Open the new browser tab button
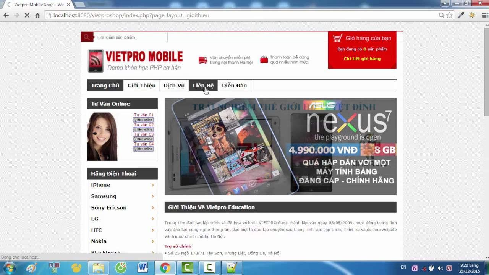 [x=79, y=5]
